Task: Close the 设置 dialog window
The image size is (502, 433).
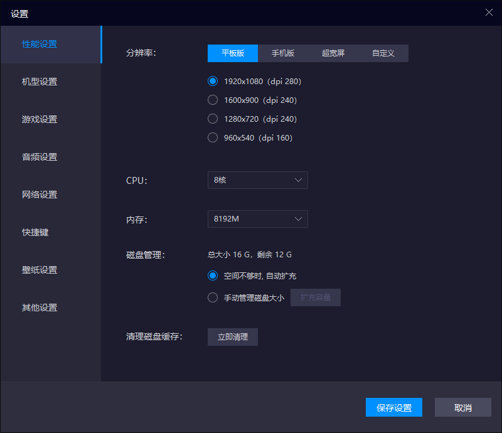Action: 489,13
